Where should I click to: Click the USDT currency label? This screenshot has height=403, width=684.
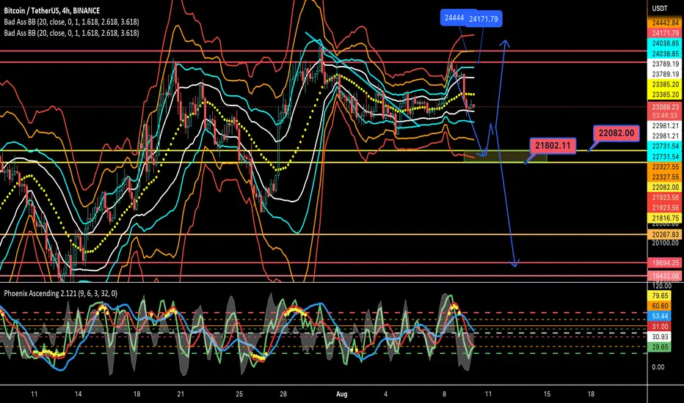coord(660,8)
